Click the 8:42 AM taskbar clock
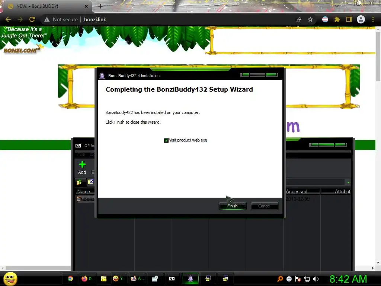The height and width of the screenshot is (286, 381). click(348, 279)
